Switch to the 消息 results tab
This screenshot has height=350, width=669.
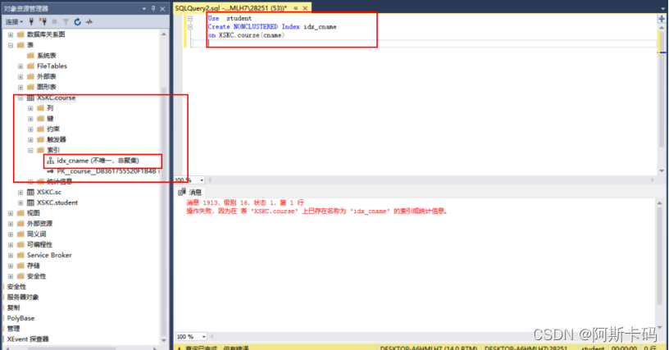point(190,193)
